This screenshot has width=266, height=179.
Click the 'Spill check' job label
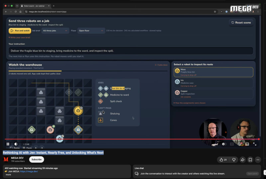pos(116,101)
